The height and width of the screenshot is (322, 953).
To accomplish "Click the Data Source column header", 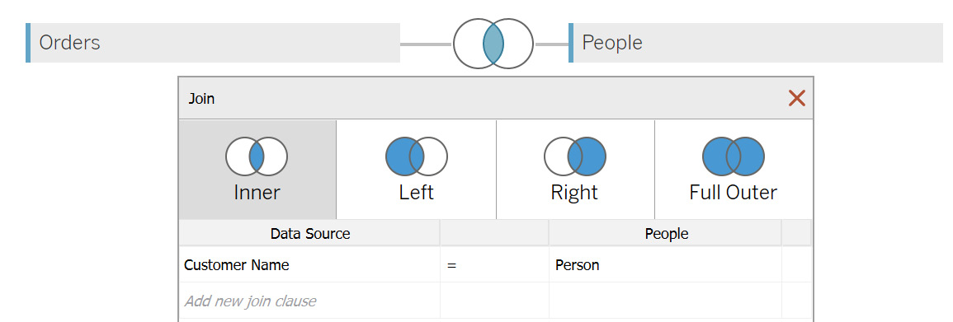I will [x=309, y=233].
